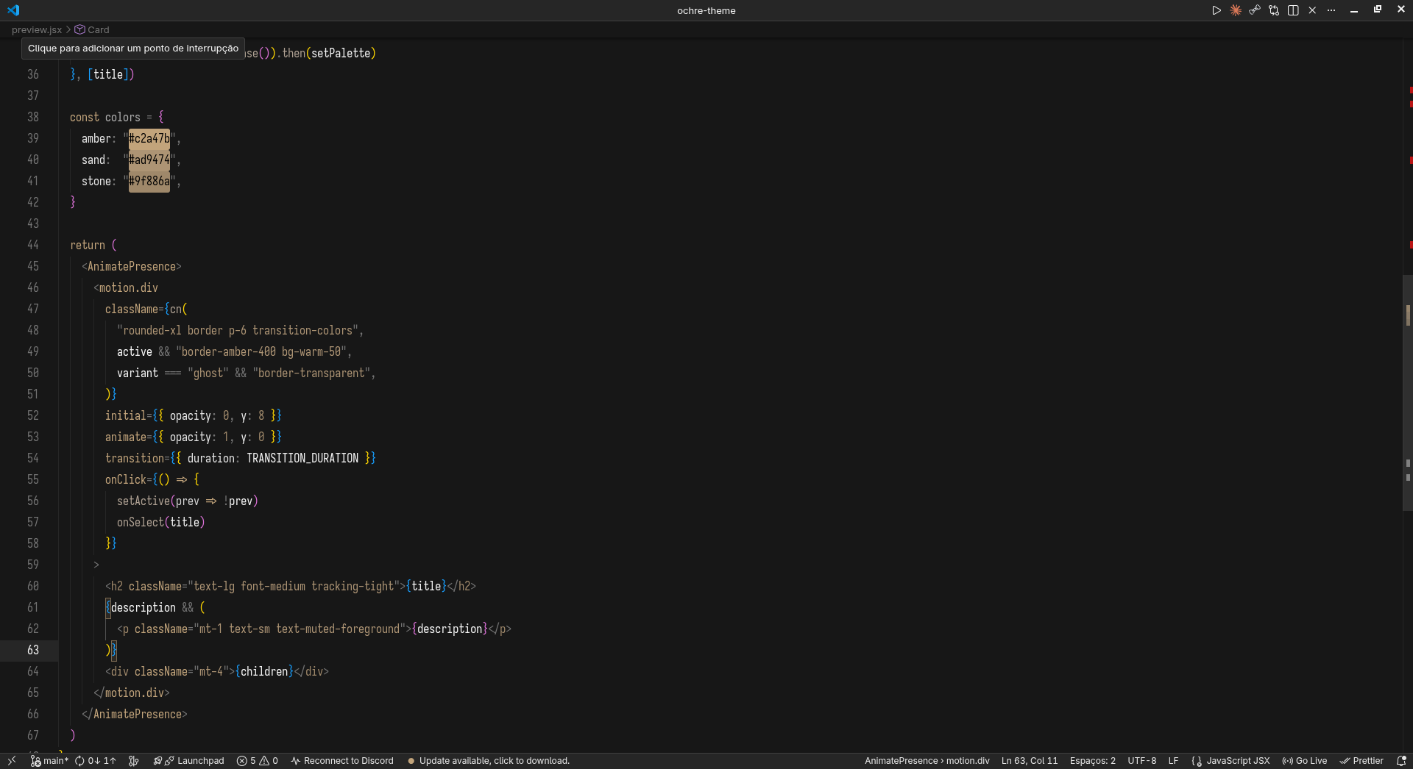The image size is (1413, 769).
Task: Show the 0 warnings indicator
Action: point(269,761)
